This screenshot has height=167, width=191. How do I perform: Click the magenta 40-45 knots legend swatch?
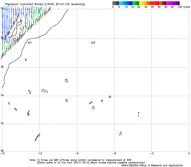169,3
